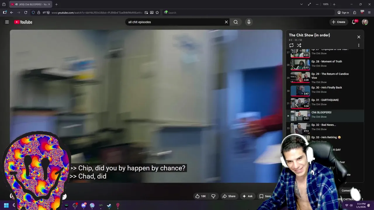Enter fullscreen using the diagonal arrows icon
Viewport: 374px width, 210px height.
(x=309, y=4)
